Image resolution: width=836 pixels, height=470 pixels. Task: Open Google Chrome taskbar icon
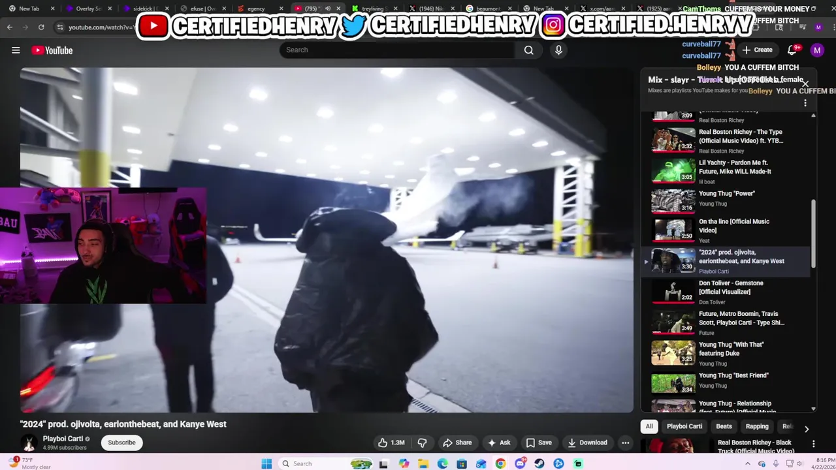coord(500,463)
